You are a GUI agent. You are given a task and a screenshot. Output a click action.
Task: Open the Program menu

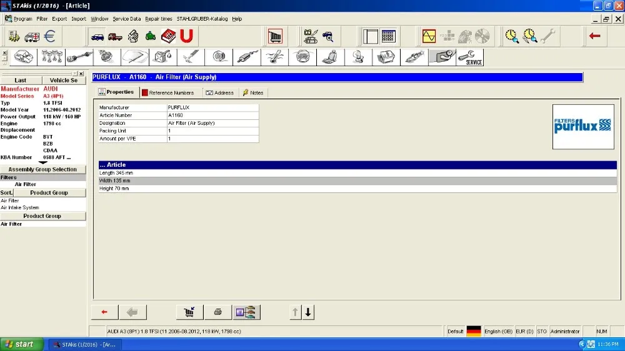[22, 19]
